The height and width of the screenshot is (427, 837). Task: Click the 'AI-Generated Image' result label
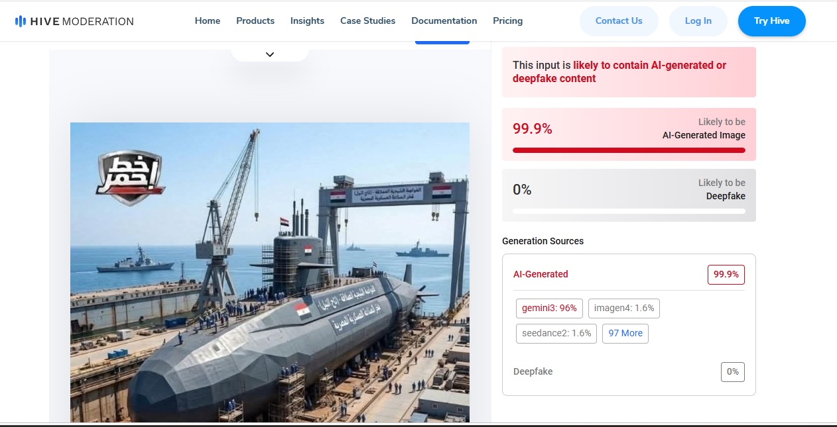[x=704, y=135]
